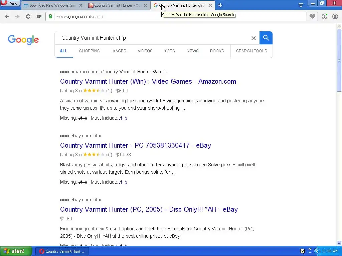The height and width of the screenshot is (256, 342).
Task: Close the middle Country Varmint Hunter tab
Action: 146,5
